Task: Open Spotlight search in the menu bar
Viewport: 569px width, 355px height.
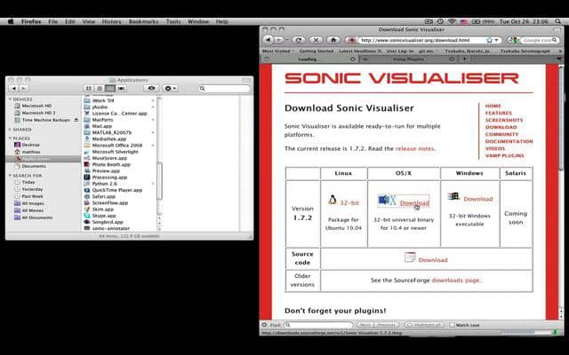Action: click(x=557, y=21)
